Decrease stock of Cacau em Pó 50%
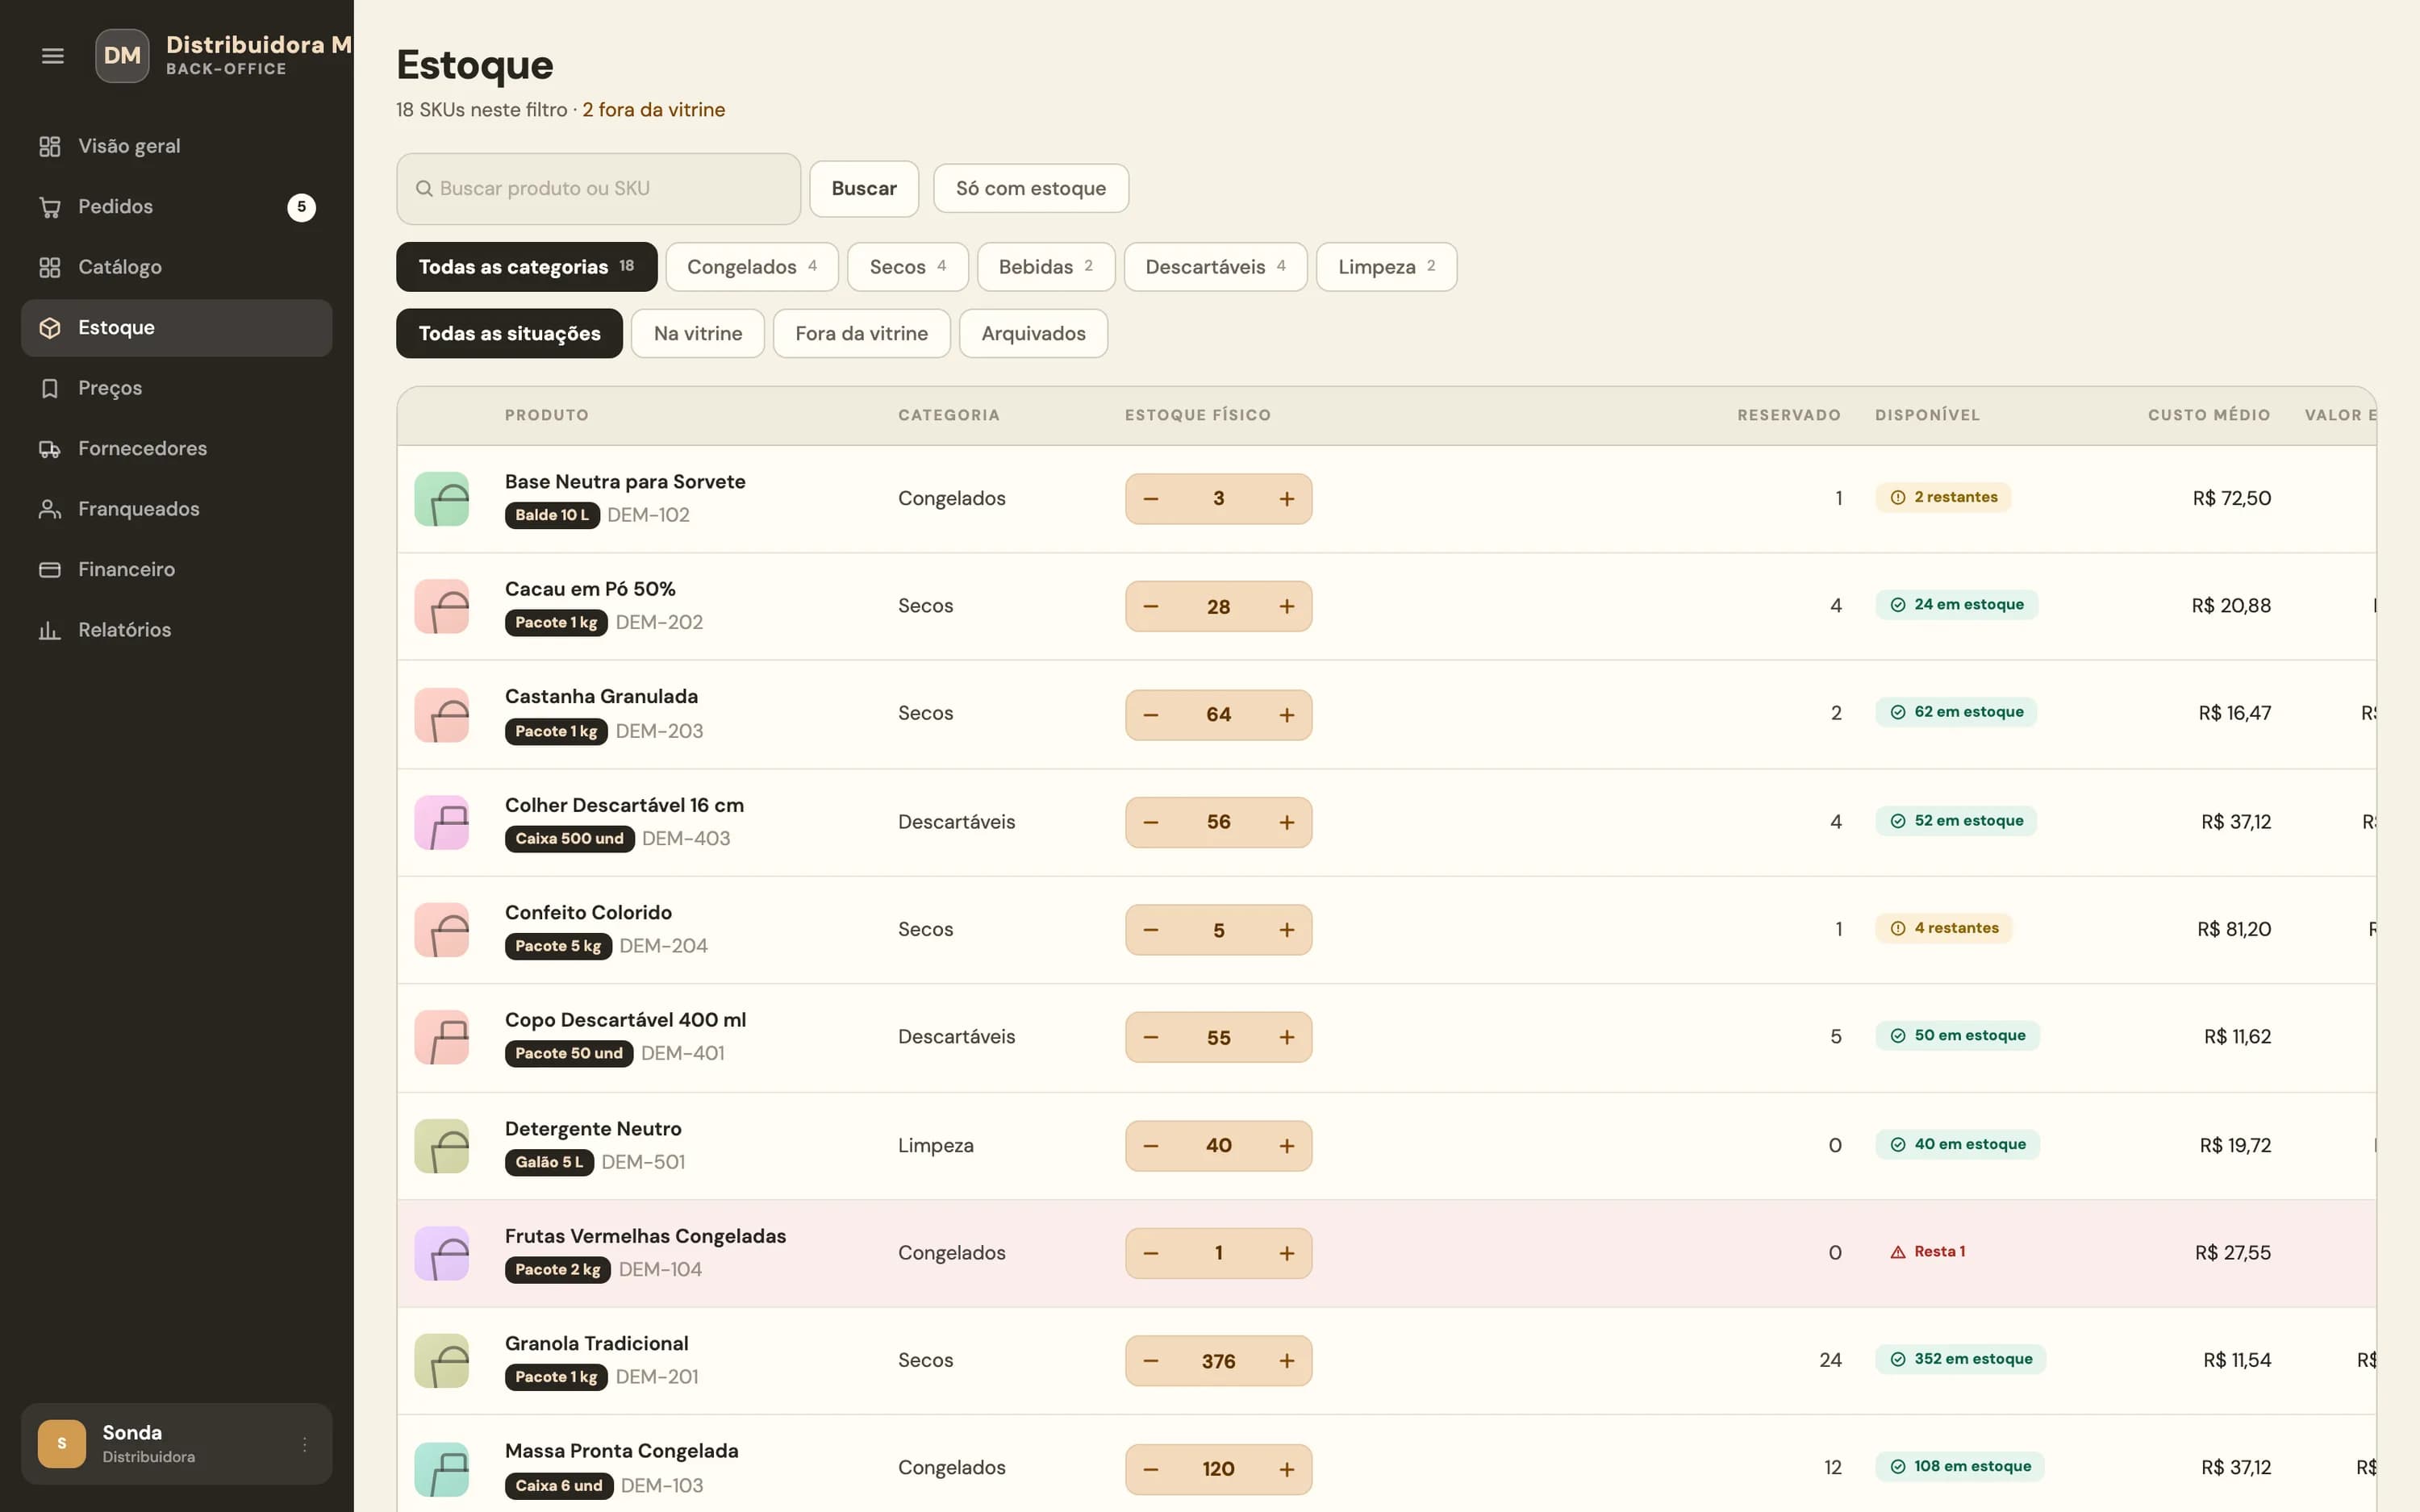 pos(1151,607)
